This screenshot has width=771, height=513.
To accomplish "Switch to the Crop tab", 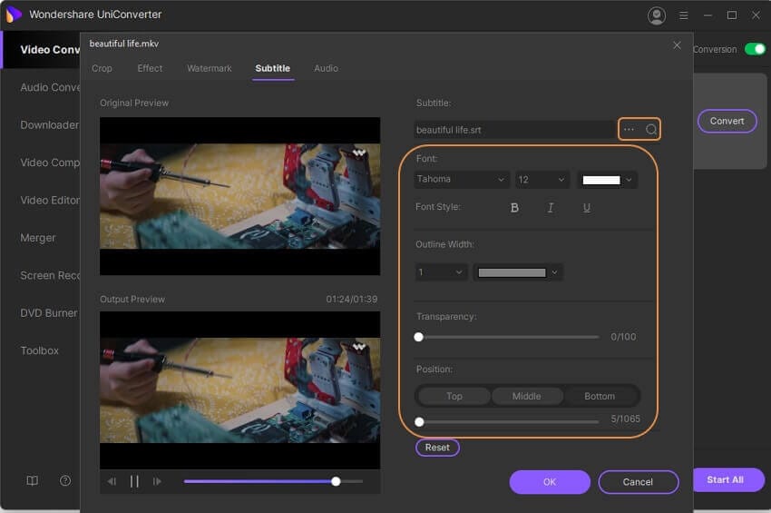I will (102, 68).
